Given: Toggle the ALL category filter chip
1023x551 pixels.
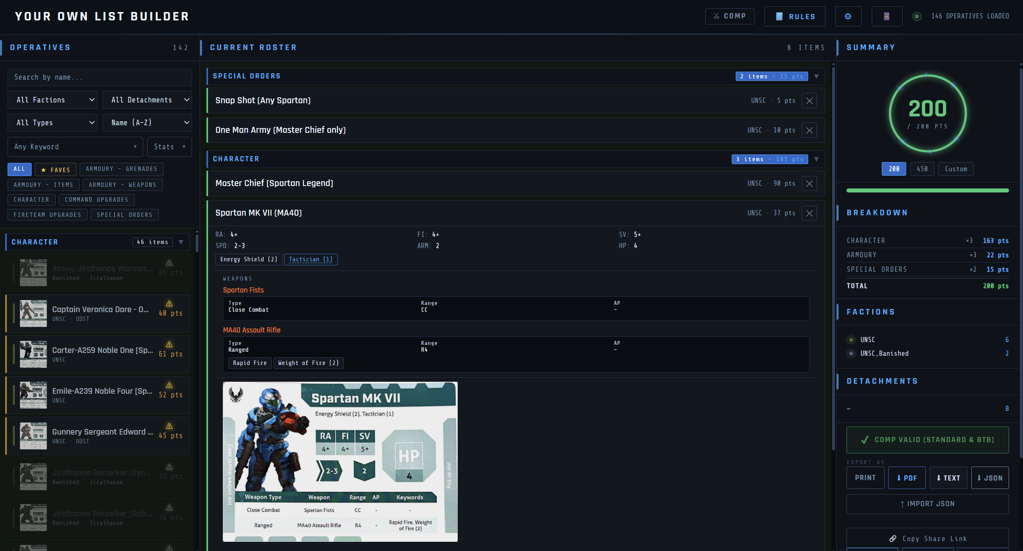Looking at the screenshot, I should 19,169.
